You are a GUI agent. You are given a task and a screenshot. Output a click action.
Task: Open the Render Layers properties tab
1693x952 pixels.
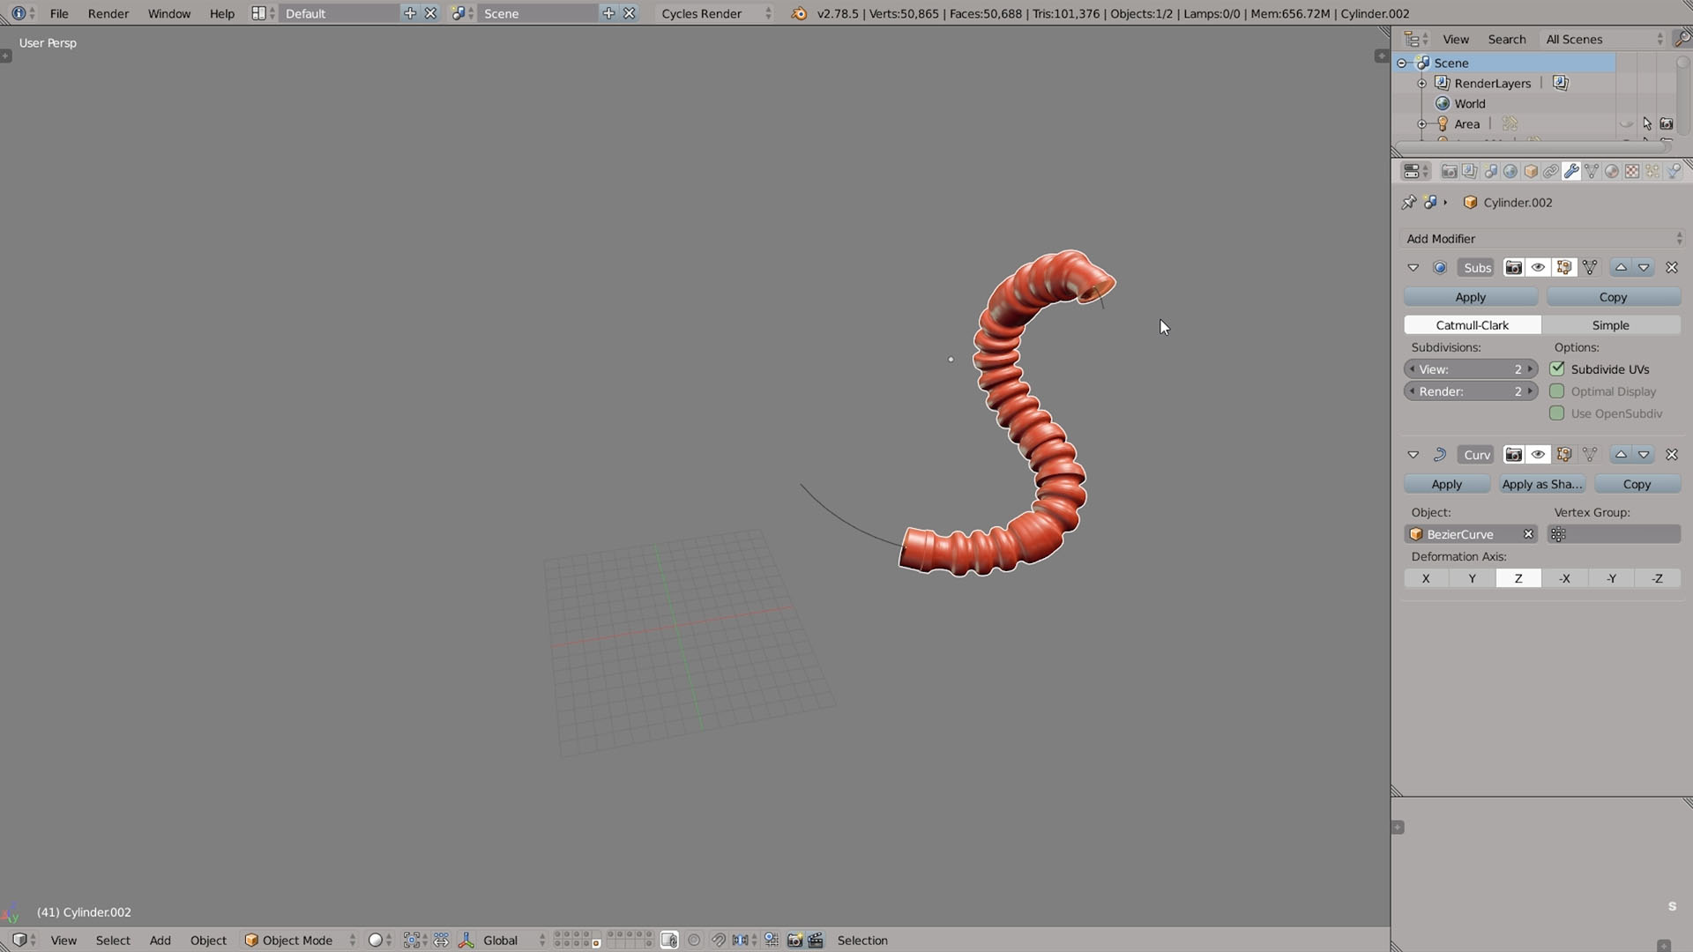(x=1469, y=171)
